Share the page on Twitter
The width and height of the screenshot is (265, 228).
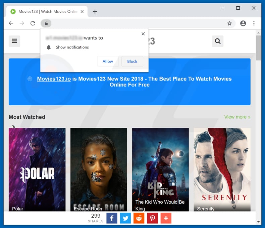pos(125,218)
